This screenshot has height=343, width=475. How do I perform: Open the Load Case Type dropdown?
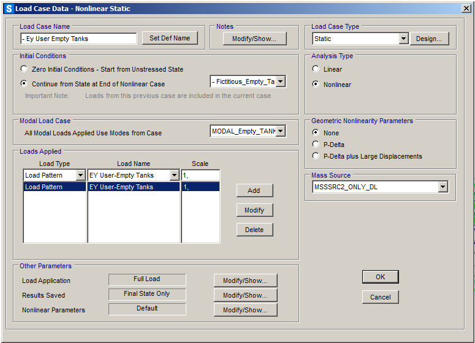click(403, 39)
